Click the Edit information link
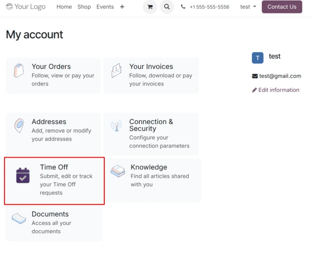Screen dimensions: 313x258 (x=276, y=90)
